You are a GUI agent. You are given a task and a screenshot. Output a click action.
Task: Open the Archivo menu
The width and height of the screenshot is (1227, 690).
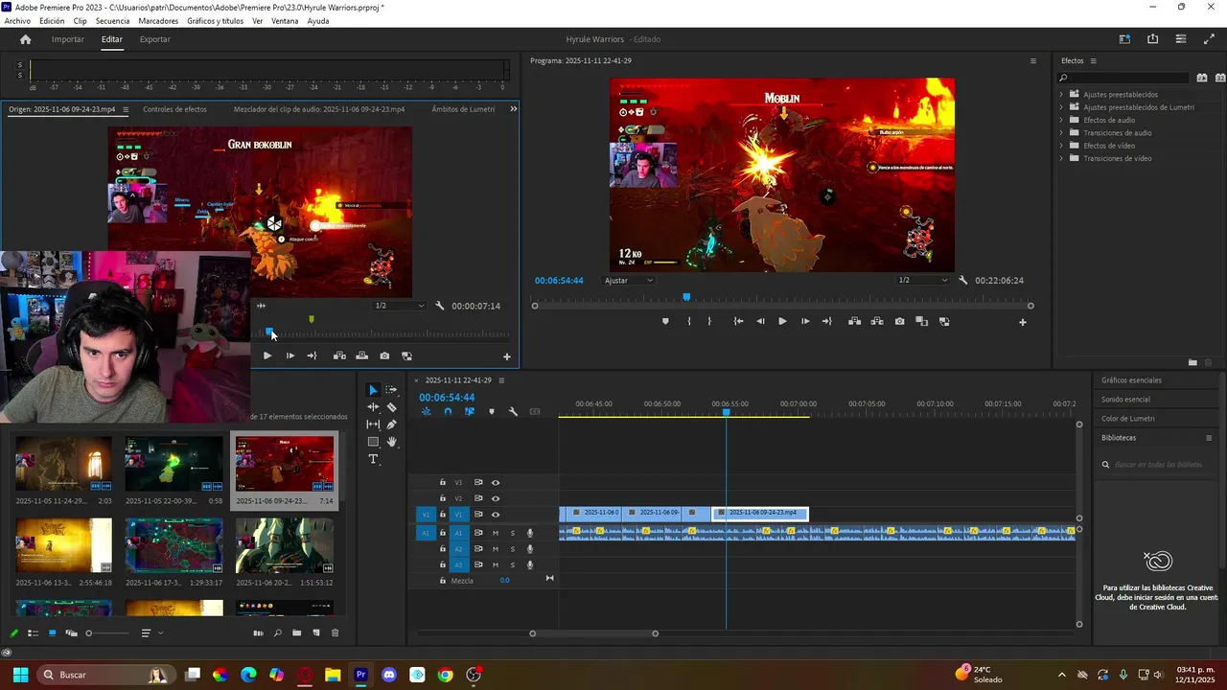[17, 21]
